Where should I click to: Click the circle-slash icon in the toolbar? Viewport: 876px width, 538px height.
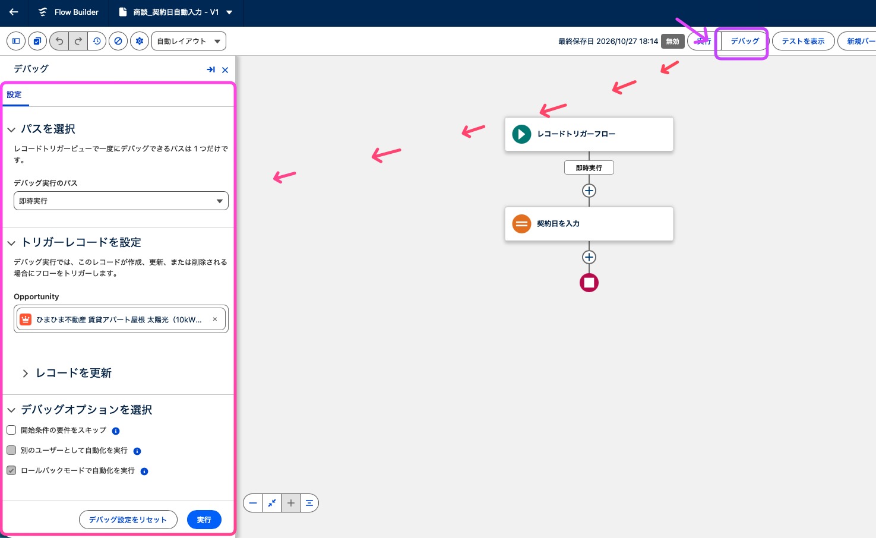coord(118,41)
